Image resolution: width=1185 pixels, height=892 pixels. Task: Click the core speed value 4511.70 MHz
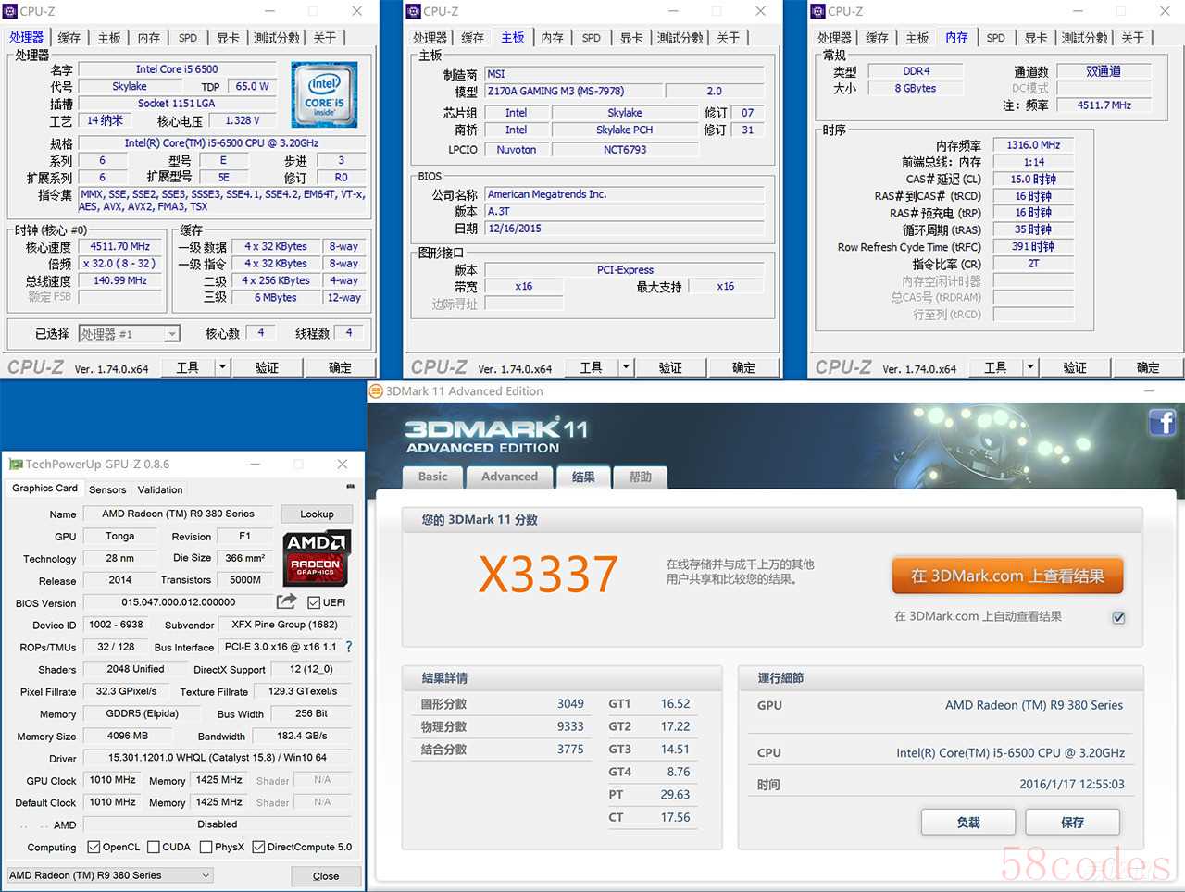coord(119,246)
